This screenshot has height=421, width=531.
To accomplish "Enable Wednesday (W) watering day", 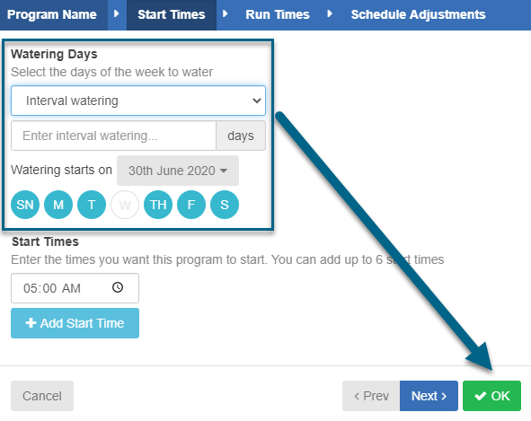I will click(x=125, y=205).
